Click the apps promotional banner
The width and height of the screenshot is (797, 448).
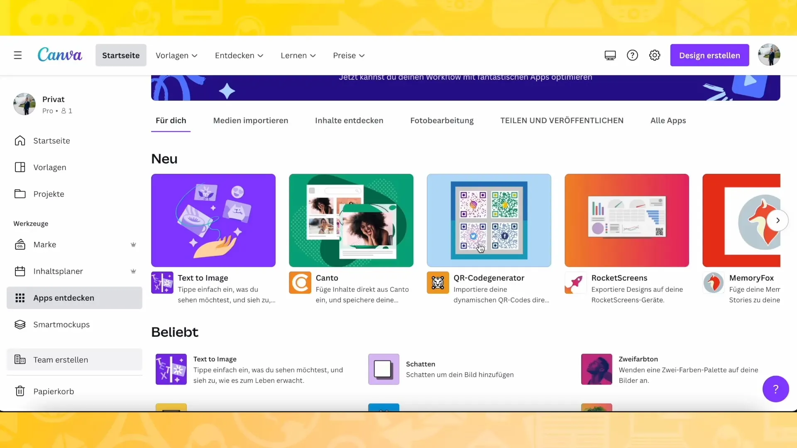[466, 88]
